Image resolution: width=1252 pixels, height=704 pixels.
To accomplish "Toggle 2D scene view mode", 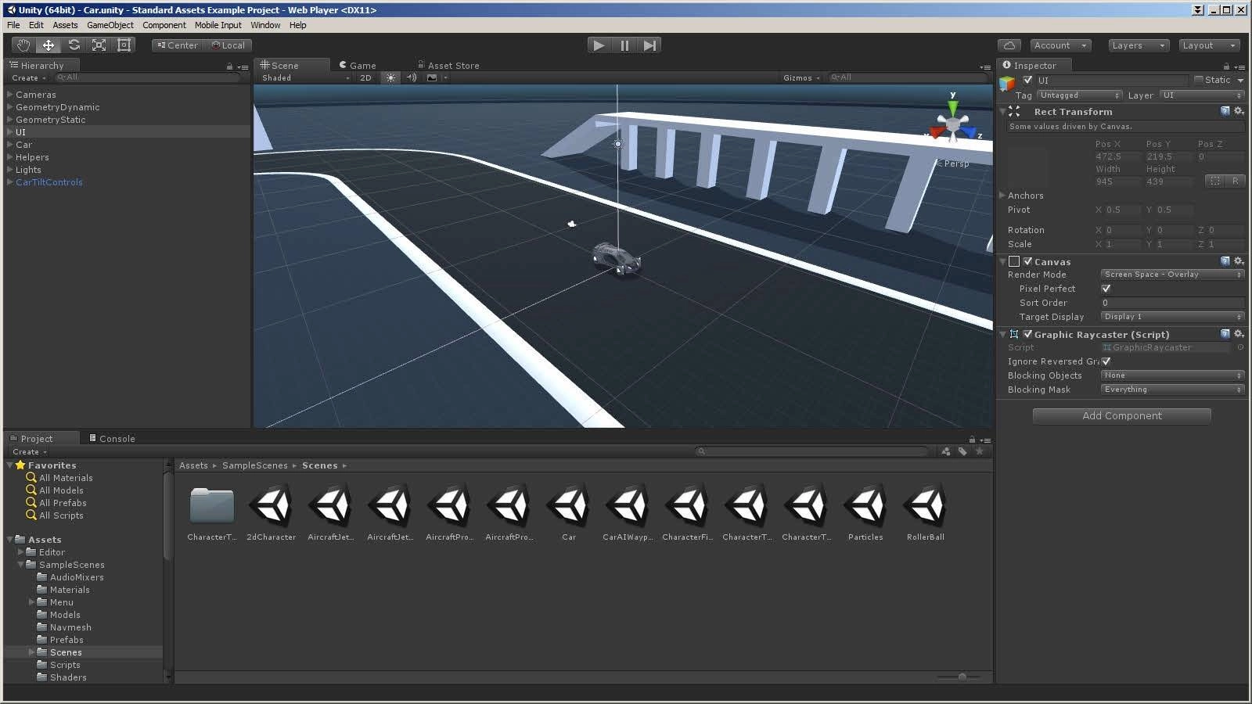I will (x=365, y=77).
